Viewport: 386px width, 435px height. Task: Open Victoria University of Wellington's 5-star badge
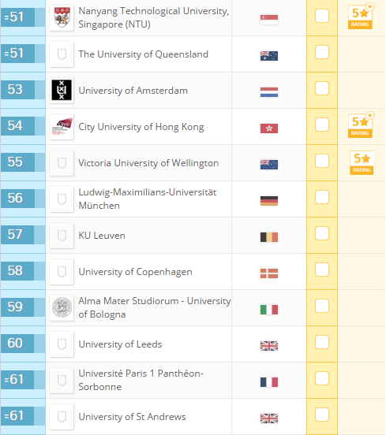tap(362, 162)
